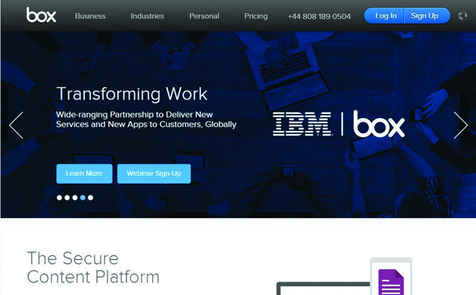
Task: Click the Box logo in the header
Action: (x=41, y=15)
